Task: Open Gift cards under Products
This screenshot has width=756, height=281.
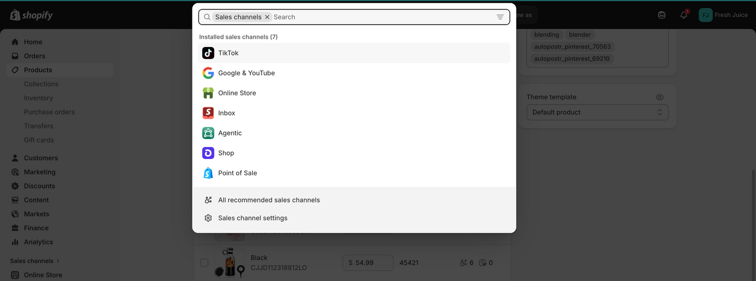Action: click(39, 140)
